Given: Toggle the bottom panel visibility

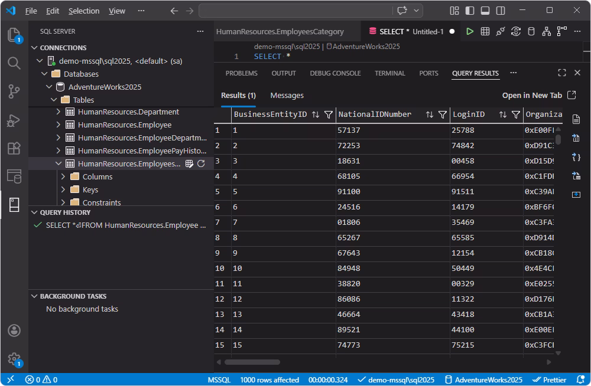Looking at the screenshot, I should pyautogui.click(x=485, y=11).
